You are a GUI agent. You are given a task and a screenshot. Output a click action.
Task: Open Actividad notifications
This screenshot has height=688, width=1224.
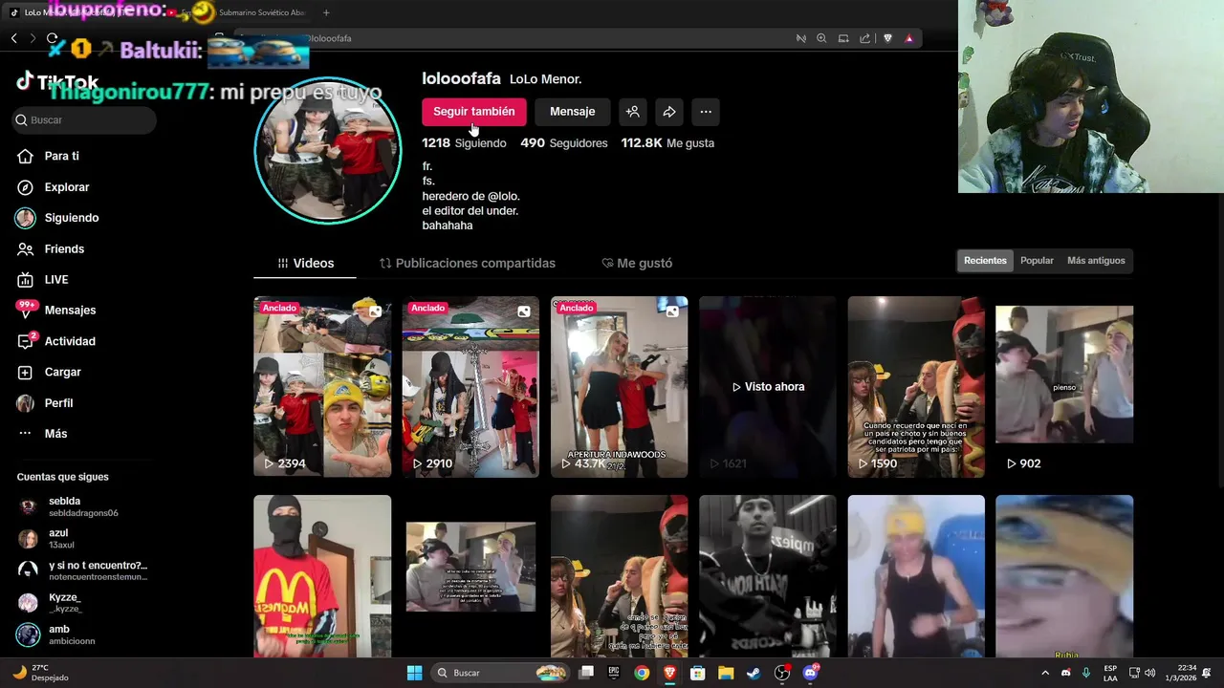coord(70,341)
